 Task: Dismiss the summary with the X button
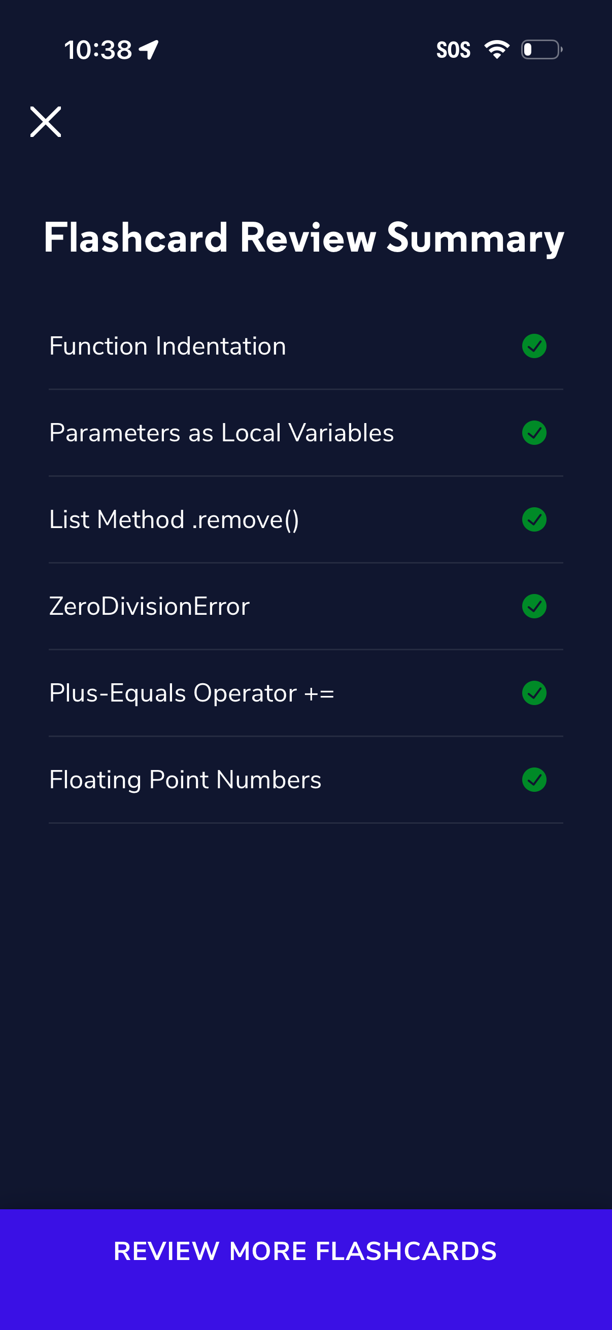pos(46,122)
